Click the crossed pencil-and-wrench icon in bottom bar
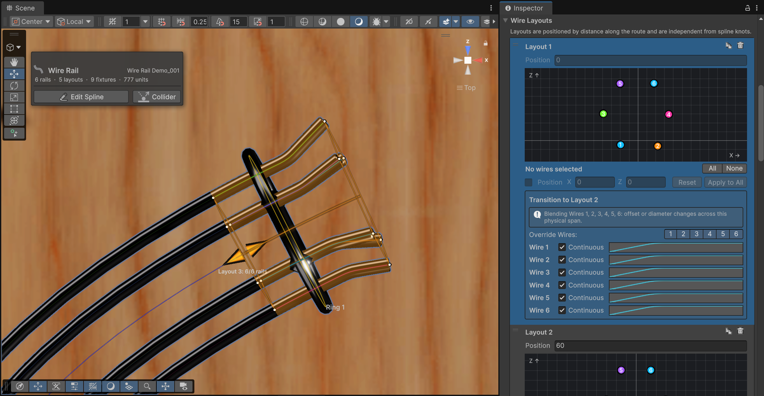 pyautogui.click(x=56, y=386)
